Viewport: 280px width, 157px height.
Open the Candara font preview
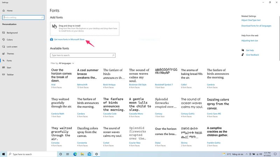87,107
